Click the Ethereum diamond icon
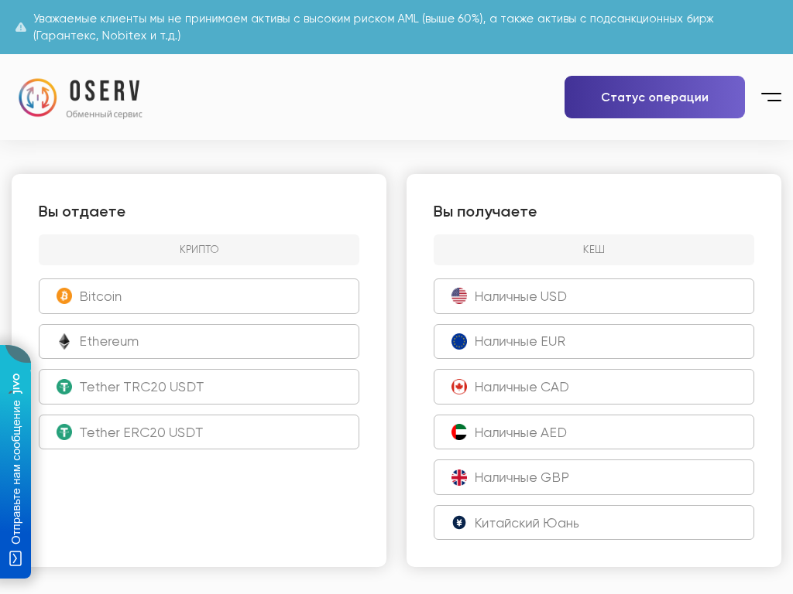 tap(64, 341)
